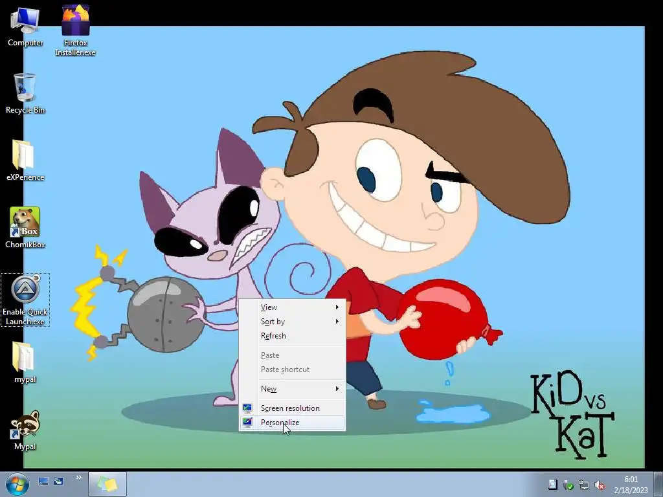Viewport: 663px width, 497px height.
Task: Select the ChomikBox shortcut icon
Action: pyautogui.click(x=25, y=228)
